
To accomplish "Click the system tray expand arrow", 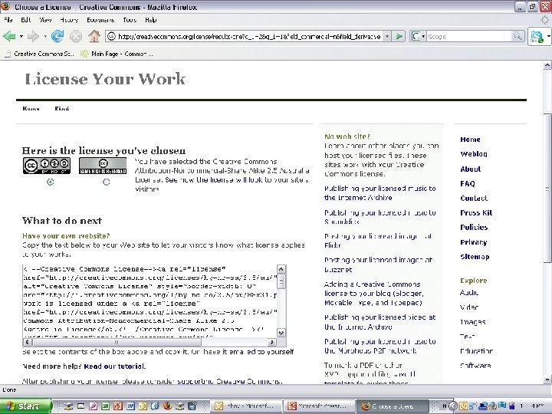I will tap(453, 406).
